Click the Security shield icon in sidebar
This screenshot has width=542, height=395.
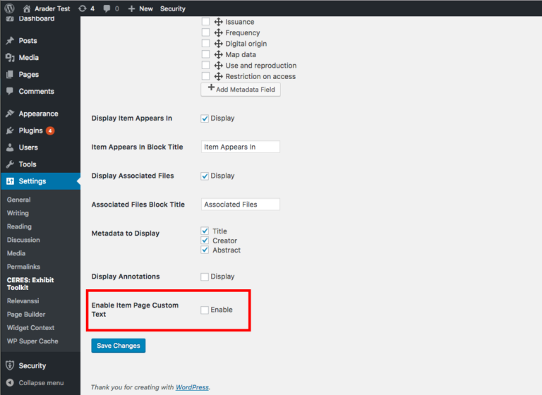pyautogui.click(x=10, y=365)
